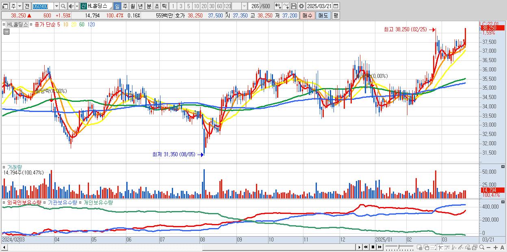507x252 pixels.
Task: Click the stock code input field 060980
Action: coord(43,6)
